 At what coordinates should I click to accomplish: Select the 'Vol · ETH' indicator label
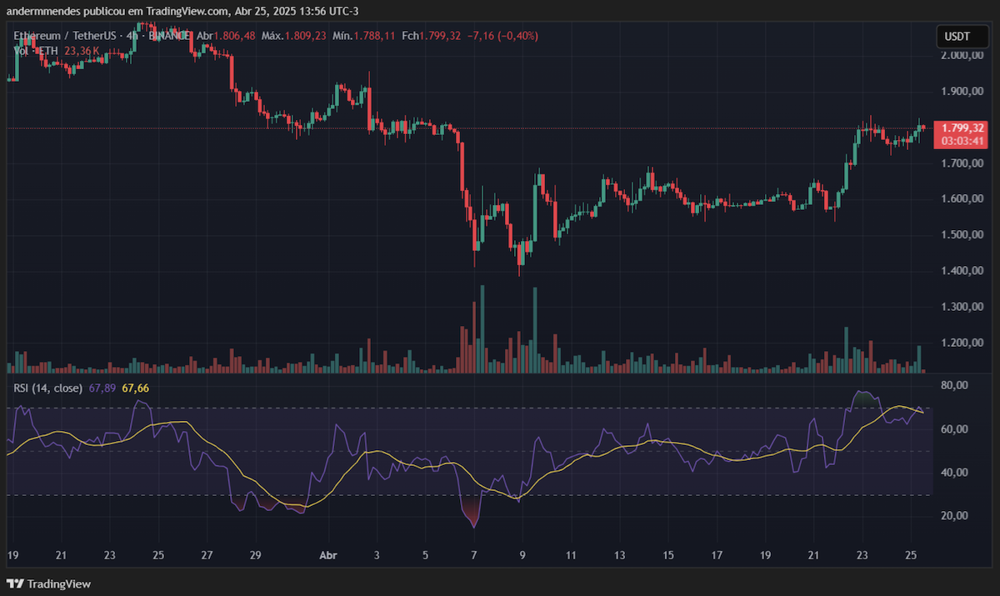pyautogui.click(x=36, y=51)
